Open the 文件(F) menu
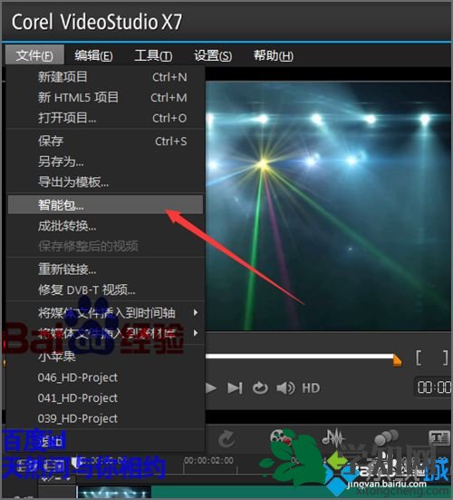This screenshot has height=500, width=453. pos(34,55)
